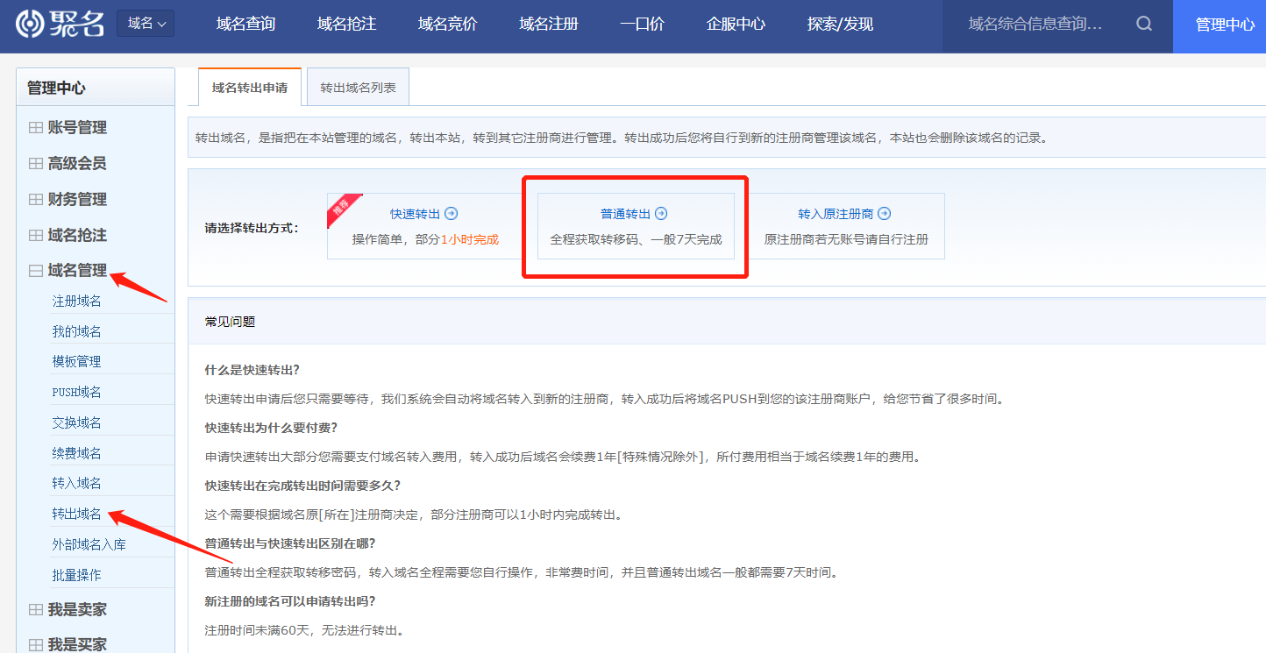Open 转入域名 in the sidebar
Image resolution: width=1266 pixels, height=653 pixels.
click(77, 483)
